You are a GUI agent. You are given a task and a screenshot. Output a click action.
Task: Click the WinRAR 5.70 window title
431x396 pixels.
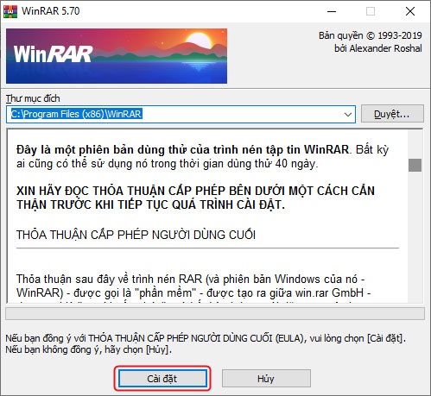point(51,11)
